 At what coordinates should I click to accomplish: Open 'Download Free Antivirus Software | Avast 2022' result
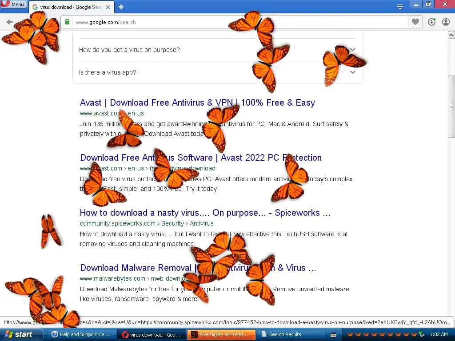click(201, 158)
